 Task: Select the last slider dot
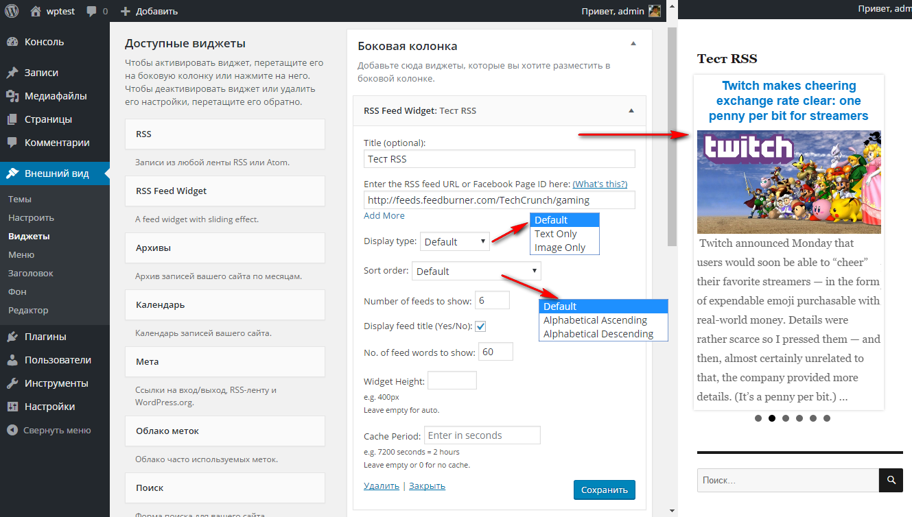(x=826, y=418)
